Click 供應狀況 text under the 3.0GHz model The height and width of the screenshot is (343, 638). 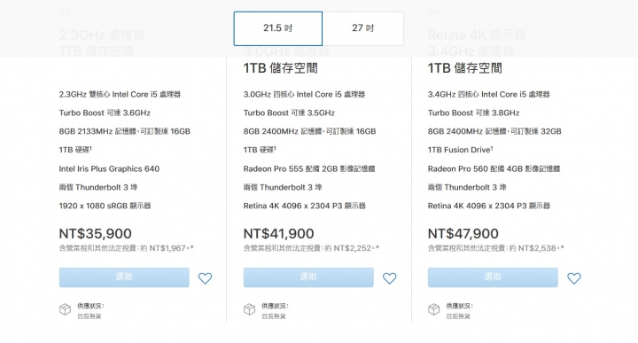coord(275,306)
